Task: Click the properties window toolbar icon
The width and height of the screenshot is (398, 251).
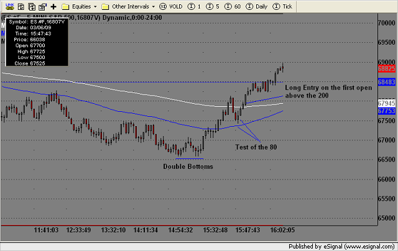Action: point(42,7)
